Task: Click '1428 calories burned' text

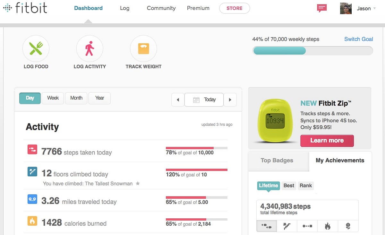Action: click(74, 223)
